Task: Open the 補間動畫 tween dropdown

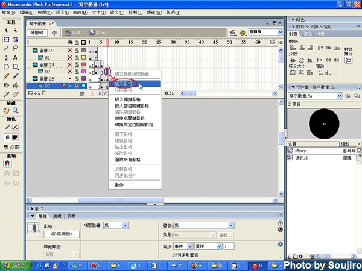Action: tap(125, 225)
